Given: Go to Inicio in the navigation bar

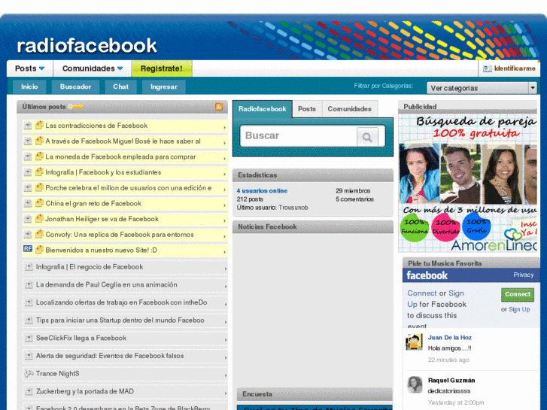Looking at the screenshot, I should click(29, 87).
